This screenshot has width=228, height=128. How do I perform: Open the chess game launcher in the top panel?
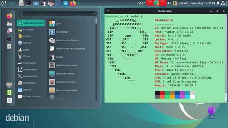43,3
